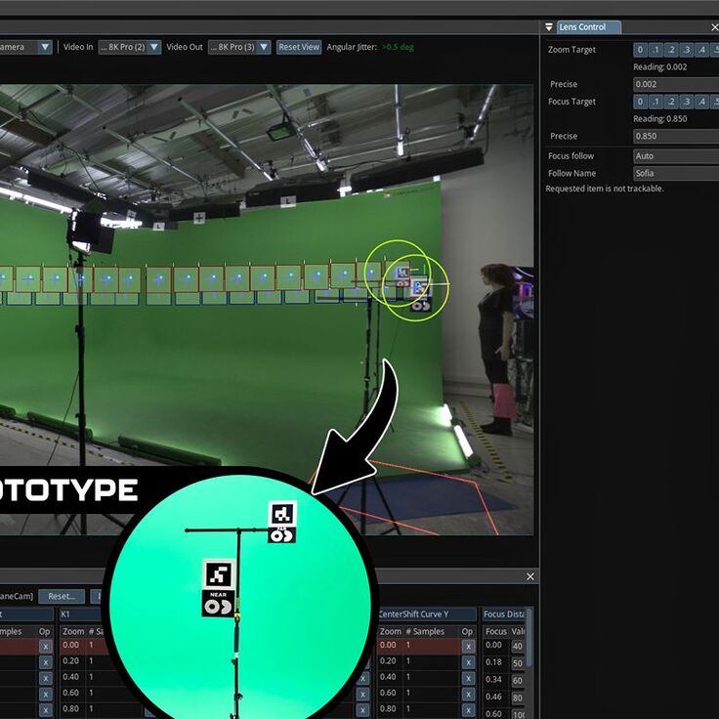Delete the 0.00 row in CenterShift Curve Y
The width and height of the screenshot is (719, 719).
coord(468,647)
